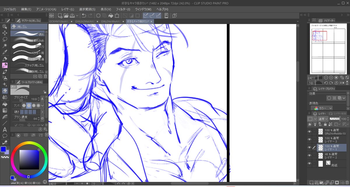Click the Fill icon in command bar
This screenshot has height=187, width=350.
pos(111,15)
